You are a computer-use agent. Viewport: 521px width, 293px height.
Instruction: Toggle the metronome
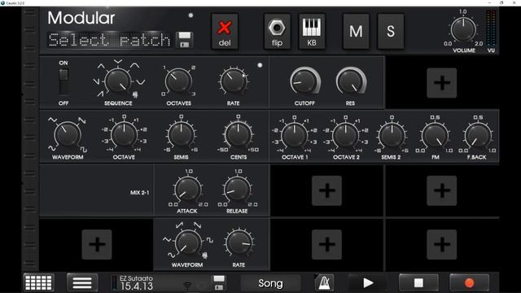click(x=324, y=282)
